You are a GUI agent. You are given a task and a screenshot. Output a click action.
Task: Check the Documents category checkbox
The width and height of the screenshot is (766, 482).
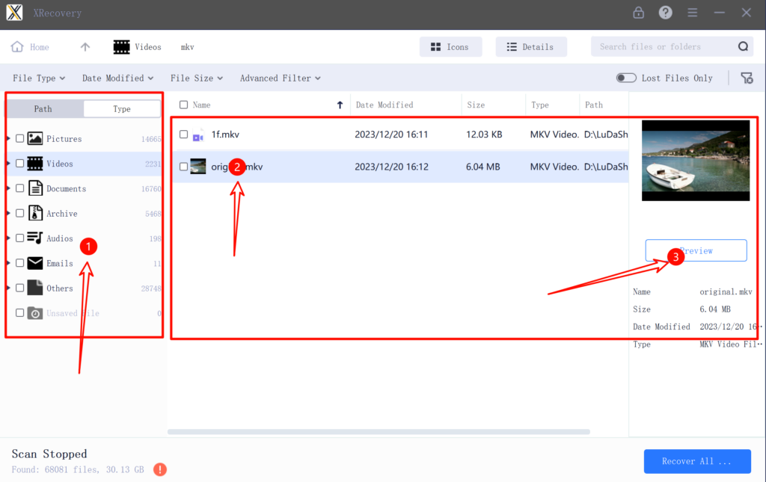19,188
